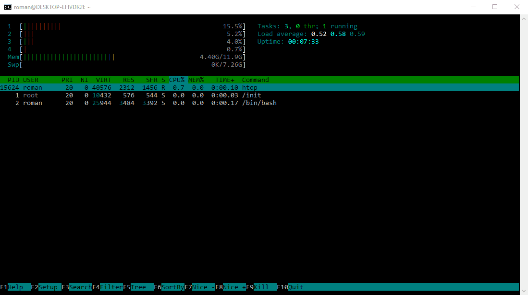This screenshot has height=295, width=528.
Task: Select the /bin/bash process row
Action: pyautogui.click(x=259, y=103)
